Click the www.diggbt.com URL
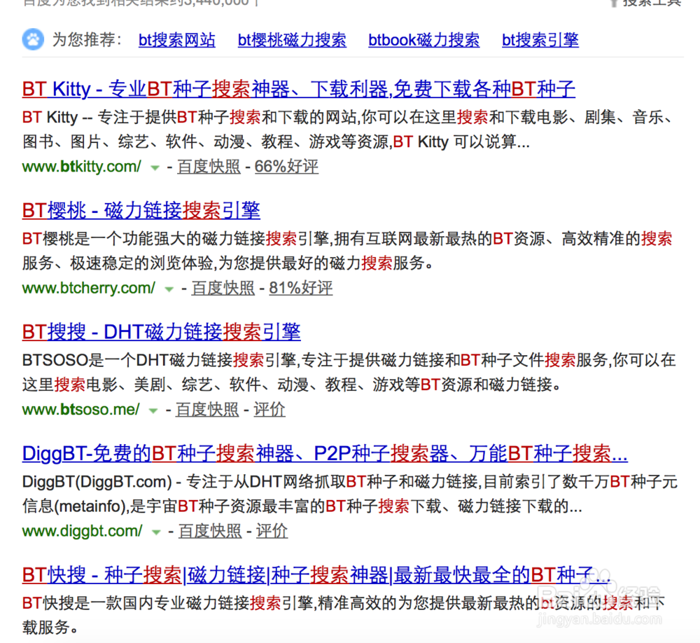This screenshot has width=700, height=643. point(82,532)
